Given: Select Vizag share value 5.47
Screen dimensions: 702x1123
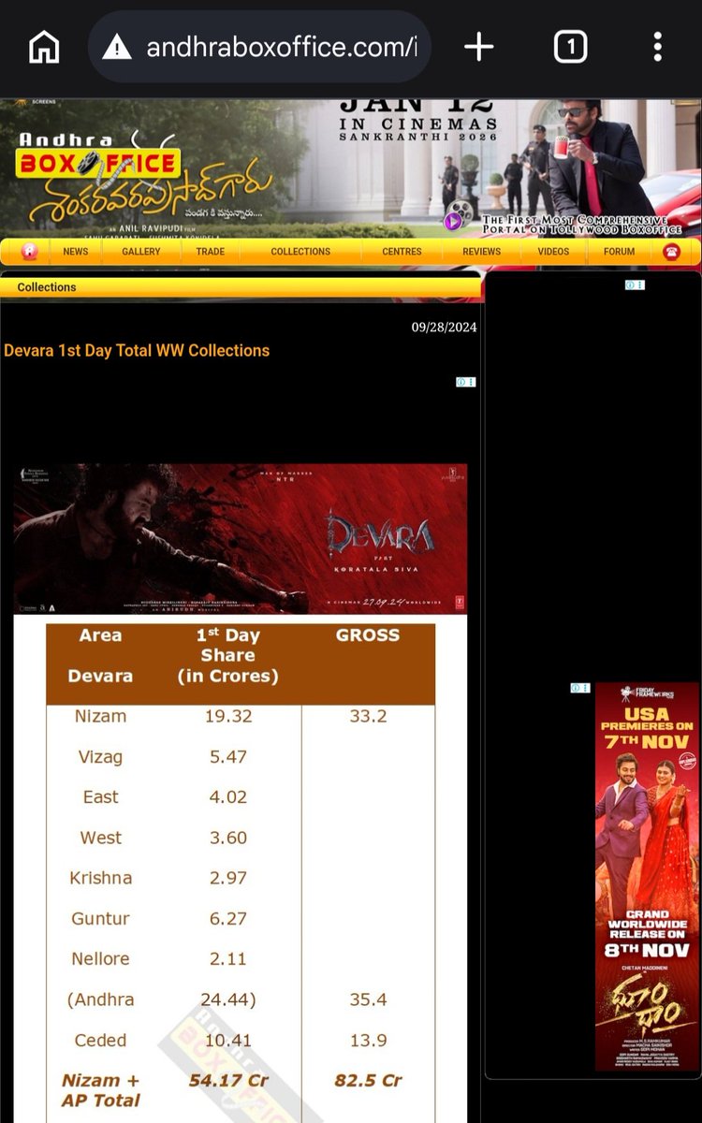Looking at the screenshot, I should point(228,756).
